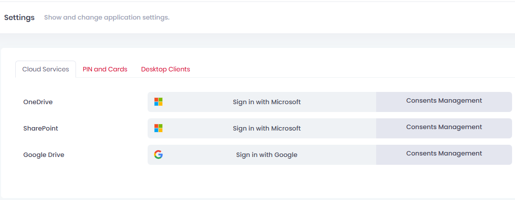Click the empty tab strip right of Desktop Clients
Viewport: 515px width, 200px height.
pos(352,69)
